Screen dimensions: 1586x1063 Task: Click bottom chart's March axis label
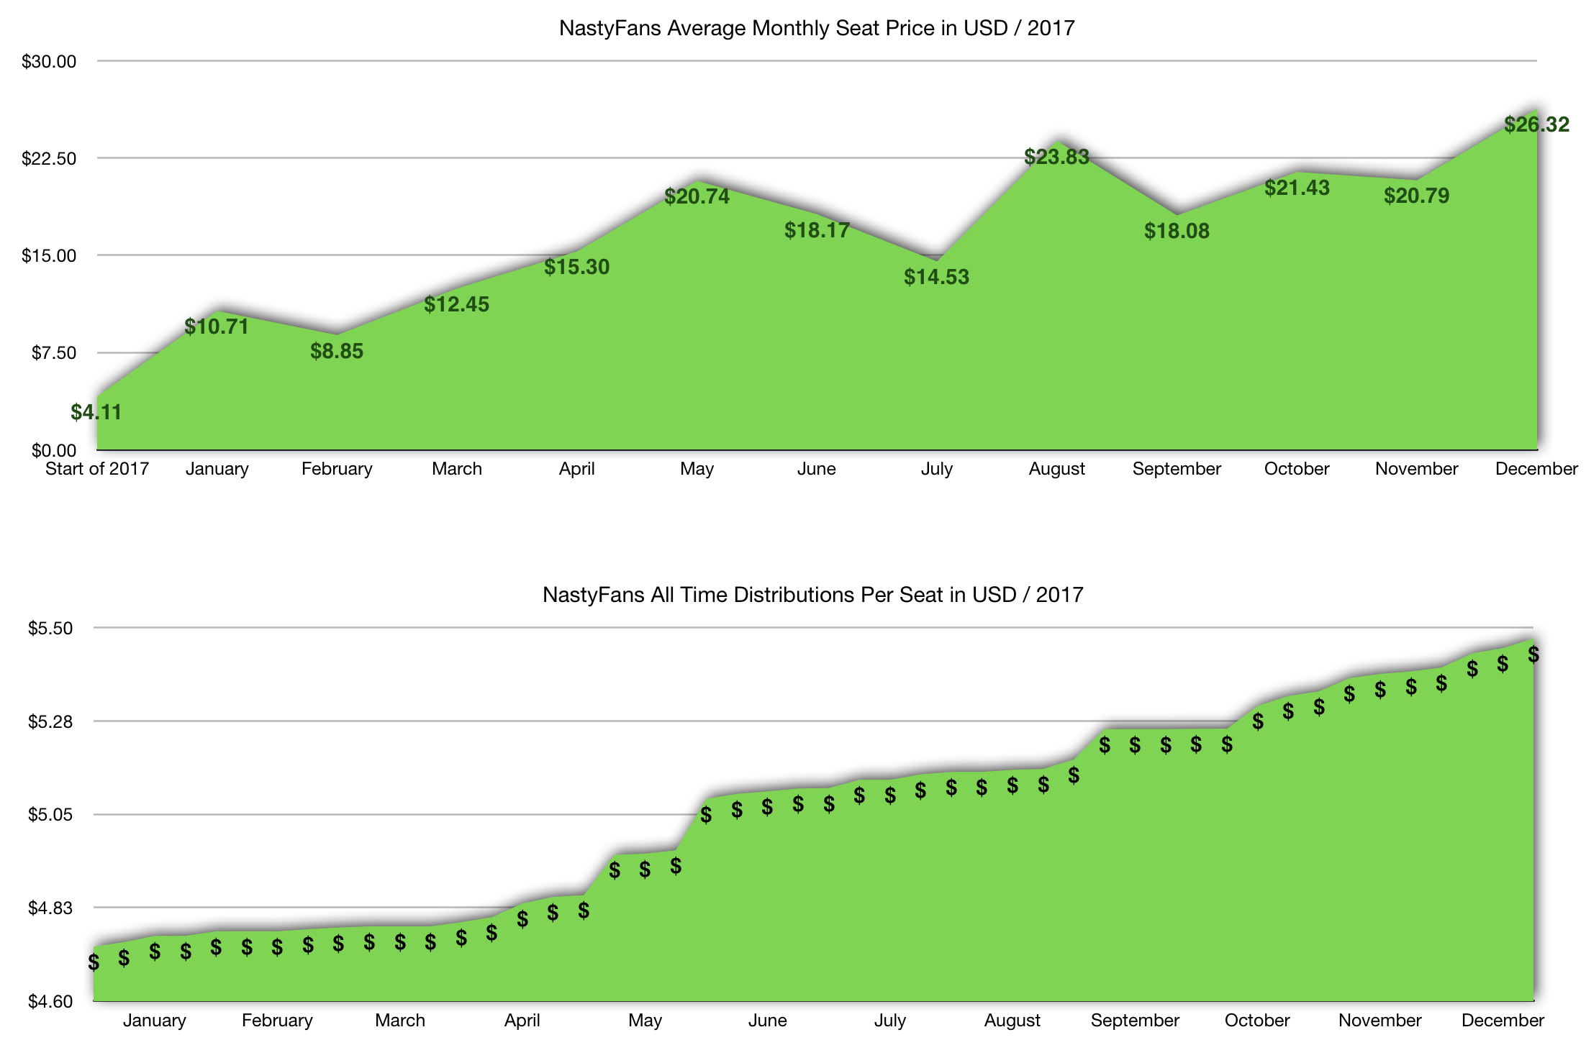400,1021
